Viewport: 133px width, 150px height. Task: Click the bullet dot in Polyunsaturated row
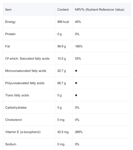(x=76, y=83)
